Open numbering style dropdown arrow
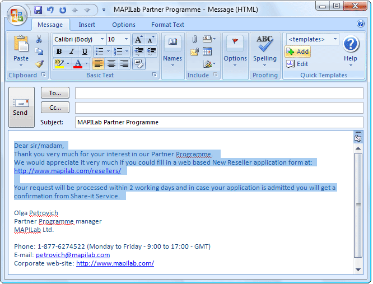 point(127,52)
